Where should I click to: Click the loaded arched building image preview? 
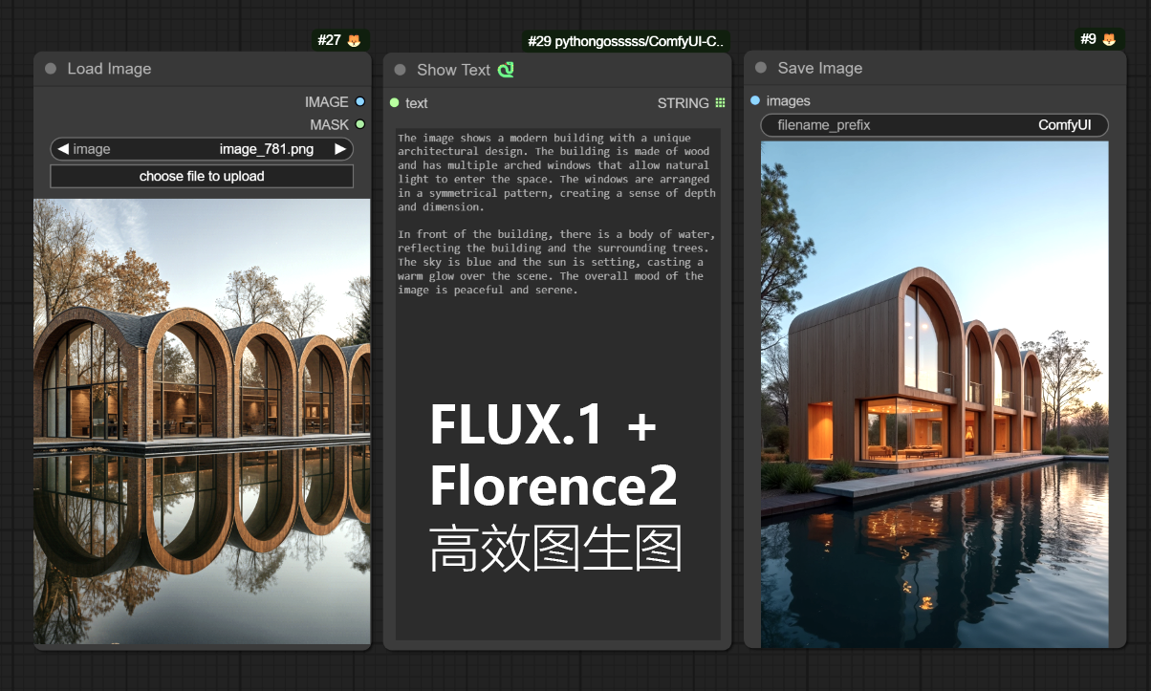[202, 421]
